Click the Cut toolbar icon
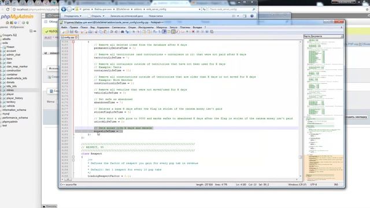Viewport: 370px width, 208px height. click(97, 32)
